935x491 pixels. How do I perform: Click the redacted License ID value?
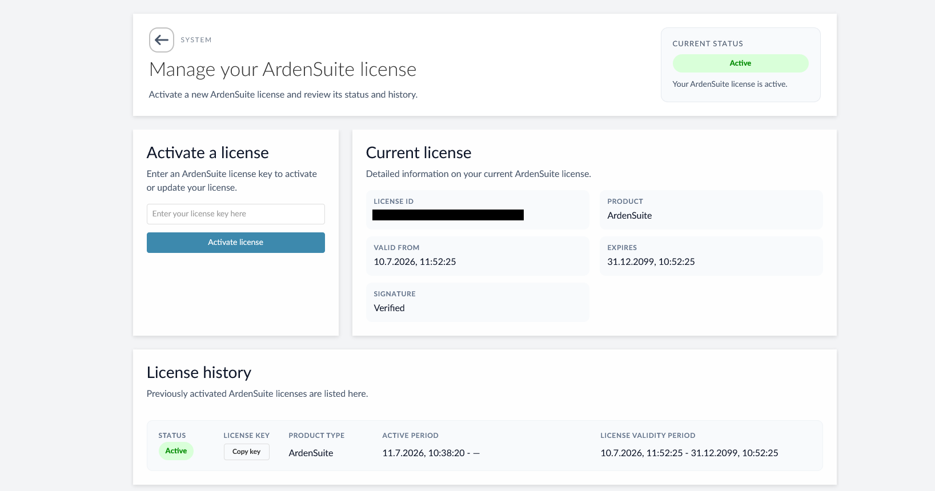pyautogui.click(x=448, y=215)
